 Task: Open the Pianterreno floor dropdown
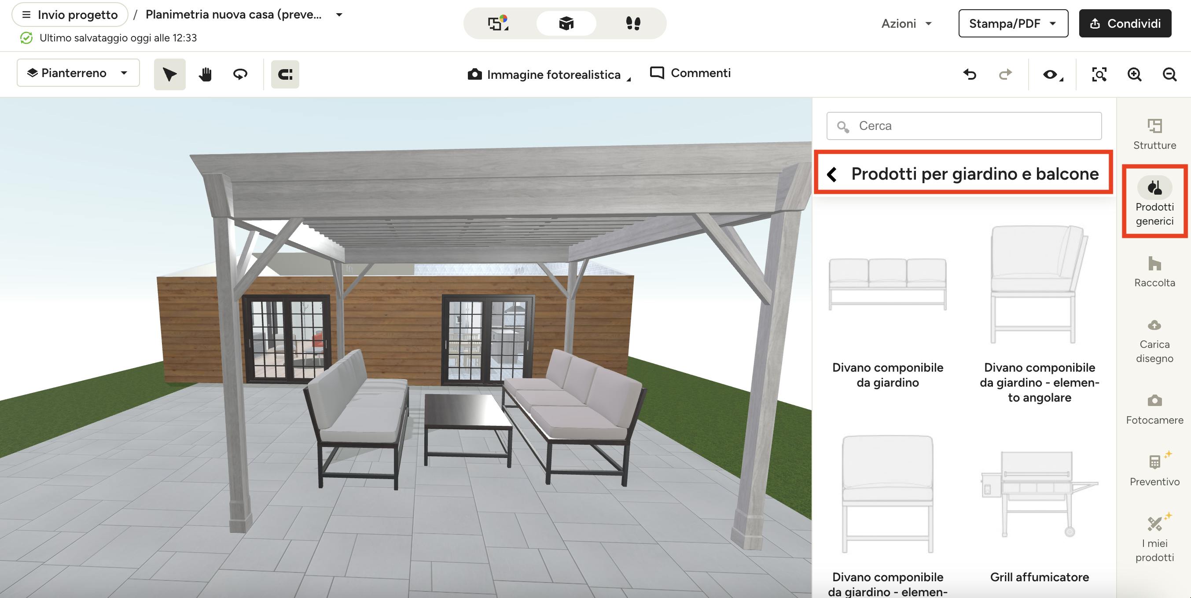[x=78, y=73]
